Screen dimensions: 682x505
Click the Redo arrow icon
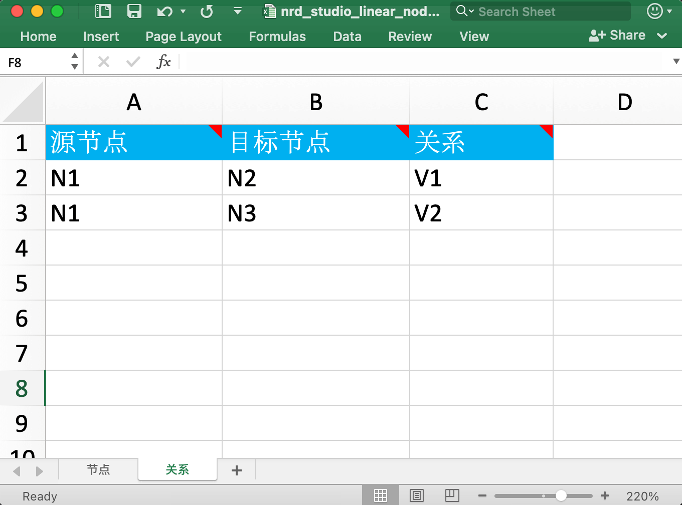click(x=207, y=11)
